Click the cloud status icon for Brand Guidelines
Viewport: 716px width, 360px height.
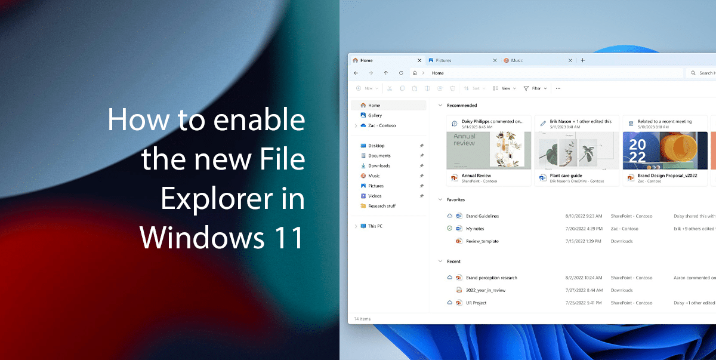[450, 216]
